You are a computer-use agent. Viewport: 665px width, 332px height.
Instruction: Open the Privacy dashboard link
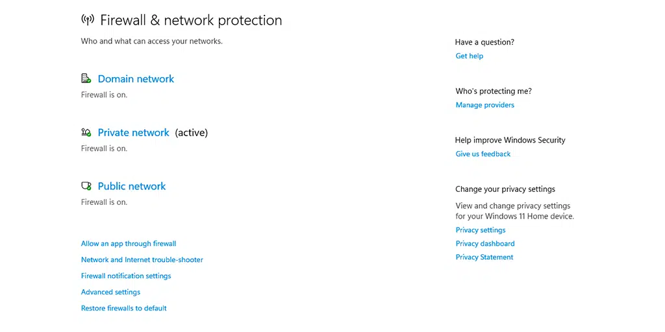coord(485,244)
